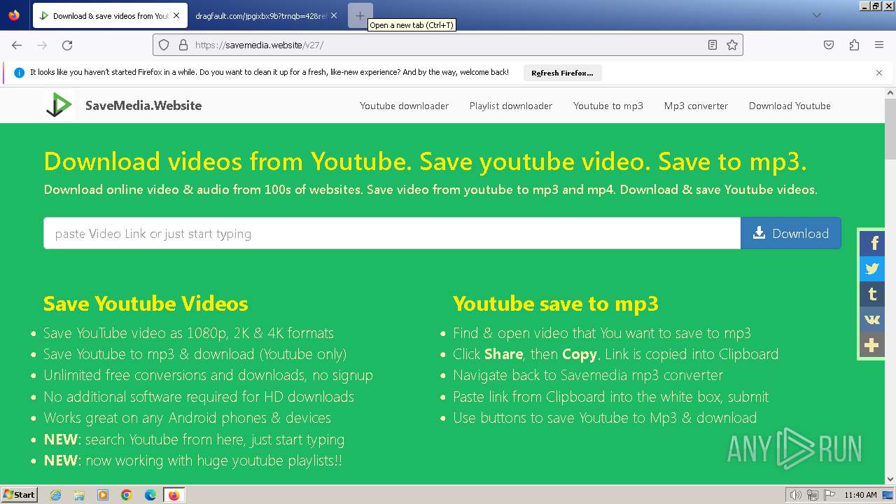The width and height of the screenshot is (896, 504).
Task: Open Youtube to mp3 nav item
Action: point(608,106)
